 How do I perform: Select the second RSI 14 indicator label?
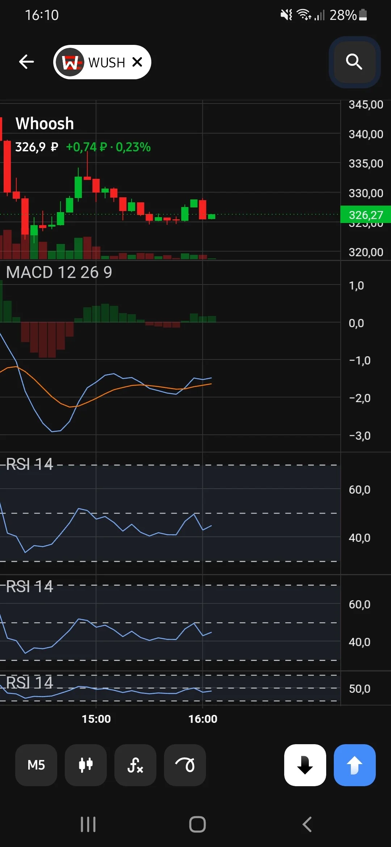click(30, 586)
